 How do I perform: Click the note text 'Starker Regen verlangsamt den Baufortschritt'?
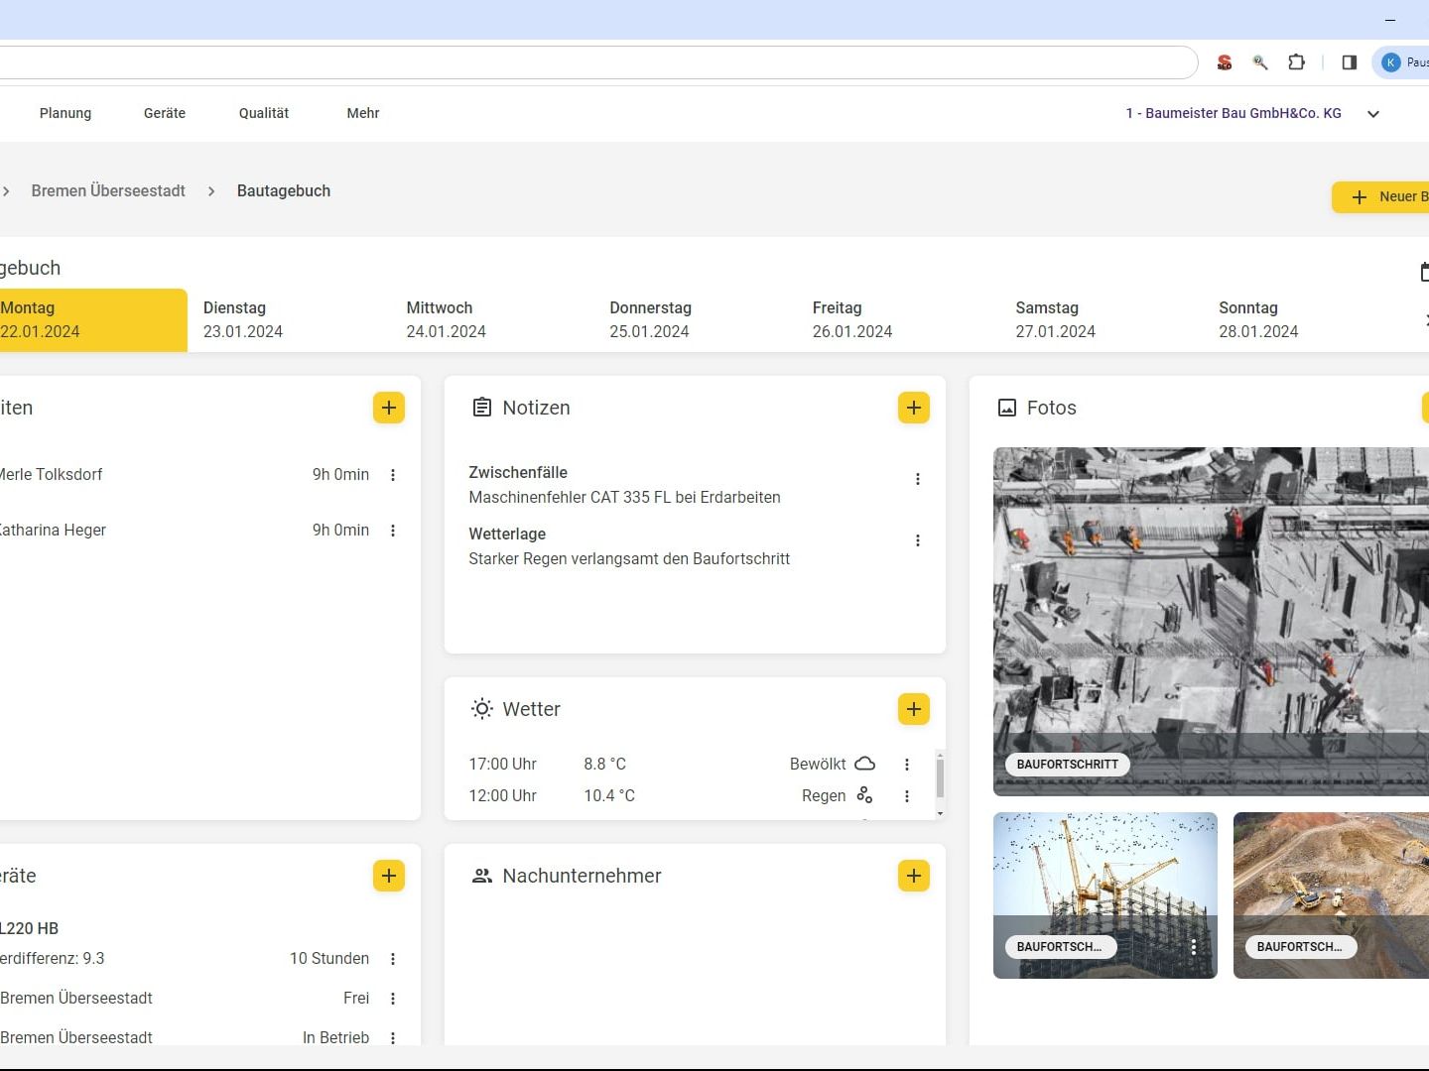tap(629, 559)
